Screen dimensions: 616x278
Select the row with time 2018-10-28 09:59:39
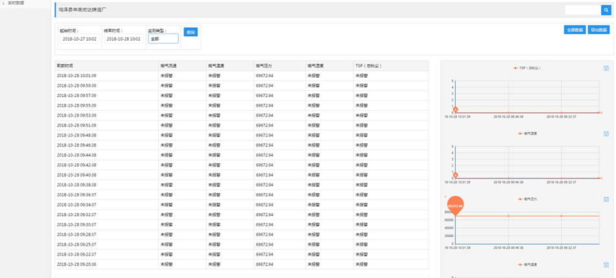click(x=77, y=86)
